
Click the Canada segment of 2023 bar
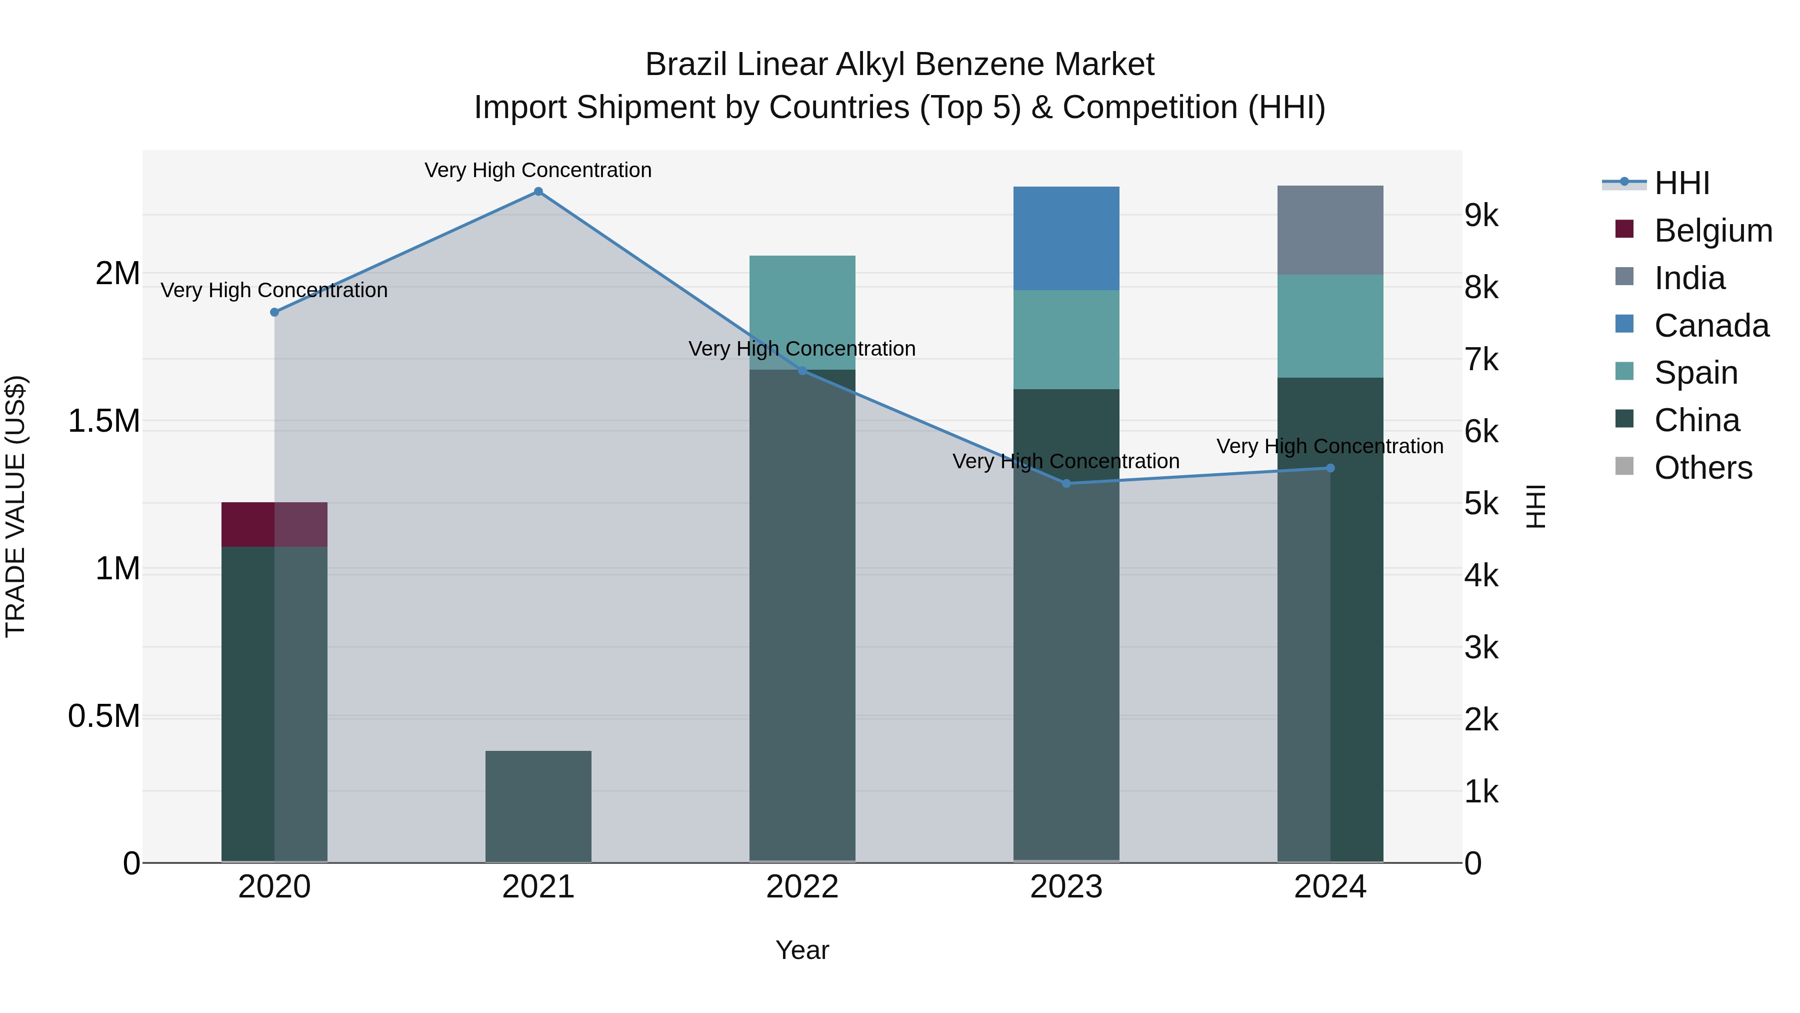pos(1066,239)
